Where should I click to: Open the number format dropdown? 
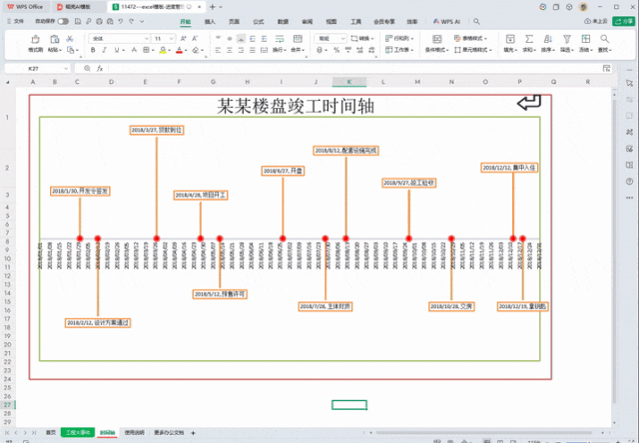(343, 39)
